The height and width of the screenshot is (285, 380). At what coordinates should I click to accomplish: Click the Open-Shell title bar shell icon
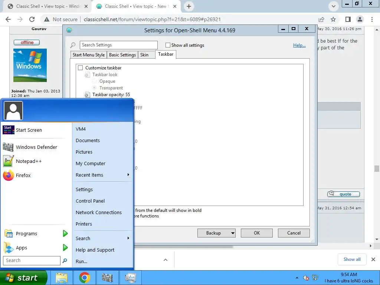pyautogui.click(x=69, y=30)
